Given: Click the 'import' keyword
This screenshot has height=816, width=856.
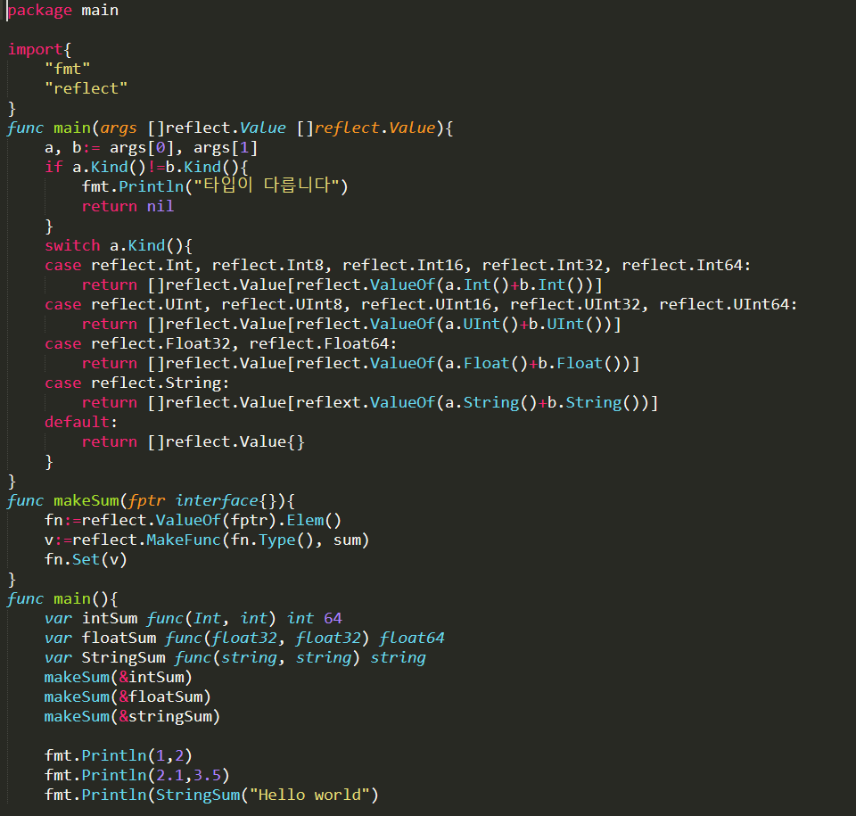Looking at the screenshot, I should pyautogui.click(x=36, y=50).
